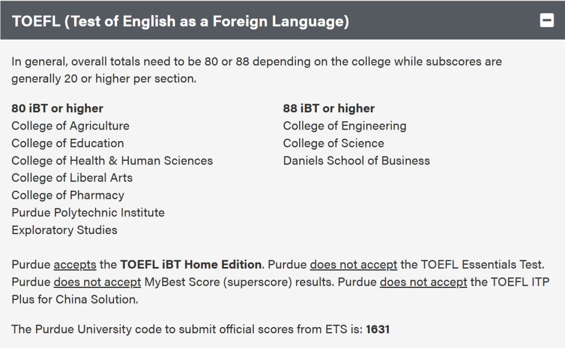Click does not accept before MyBest Score
The height and width of the screenshot is (348, 565).
(x=97, y=282)
